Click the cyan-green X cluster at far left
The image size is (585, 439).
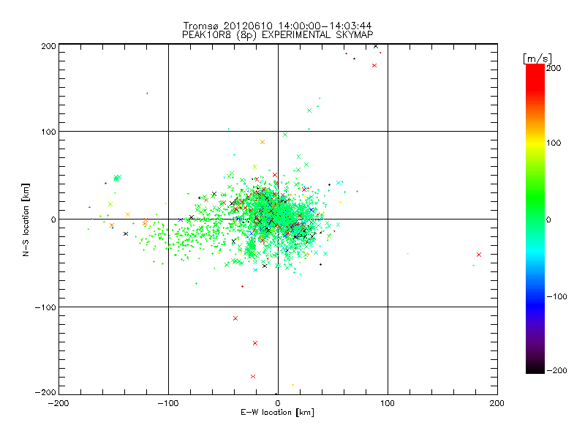tap(117, 178)
